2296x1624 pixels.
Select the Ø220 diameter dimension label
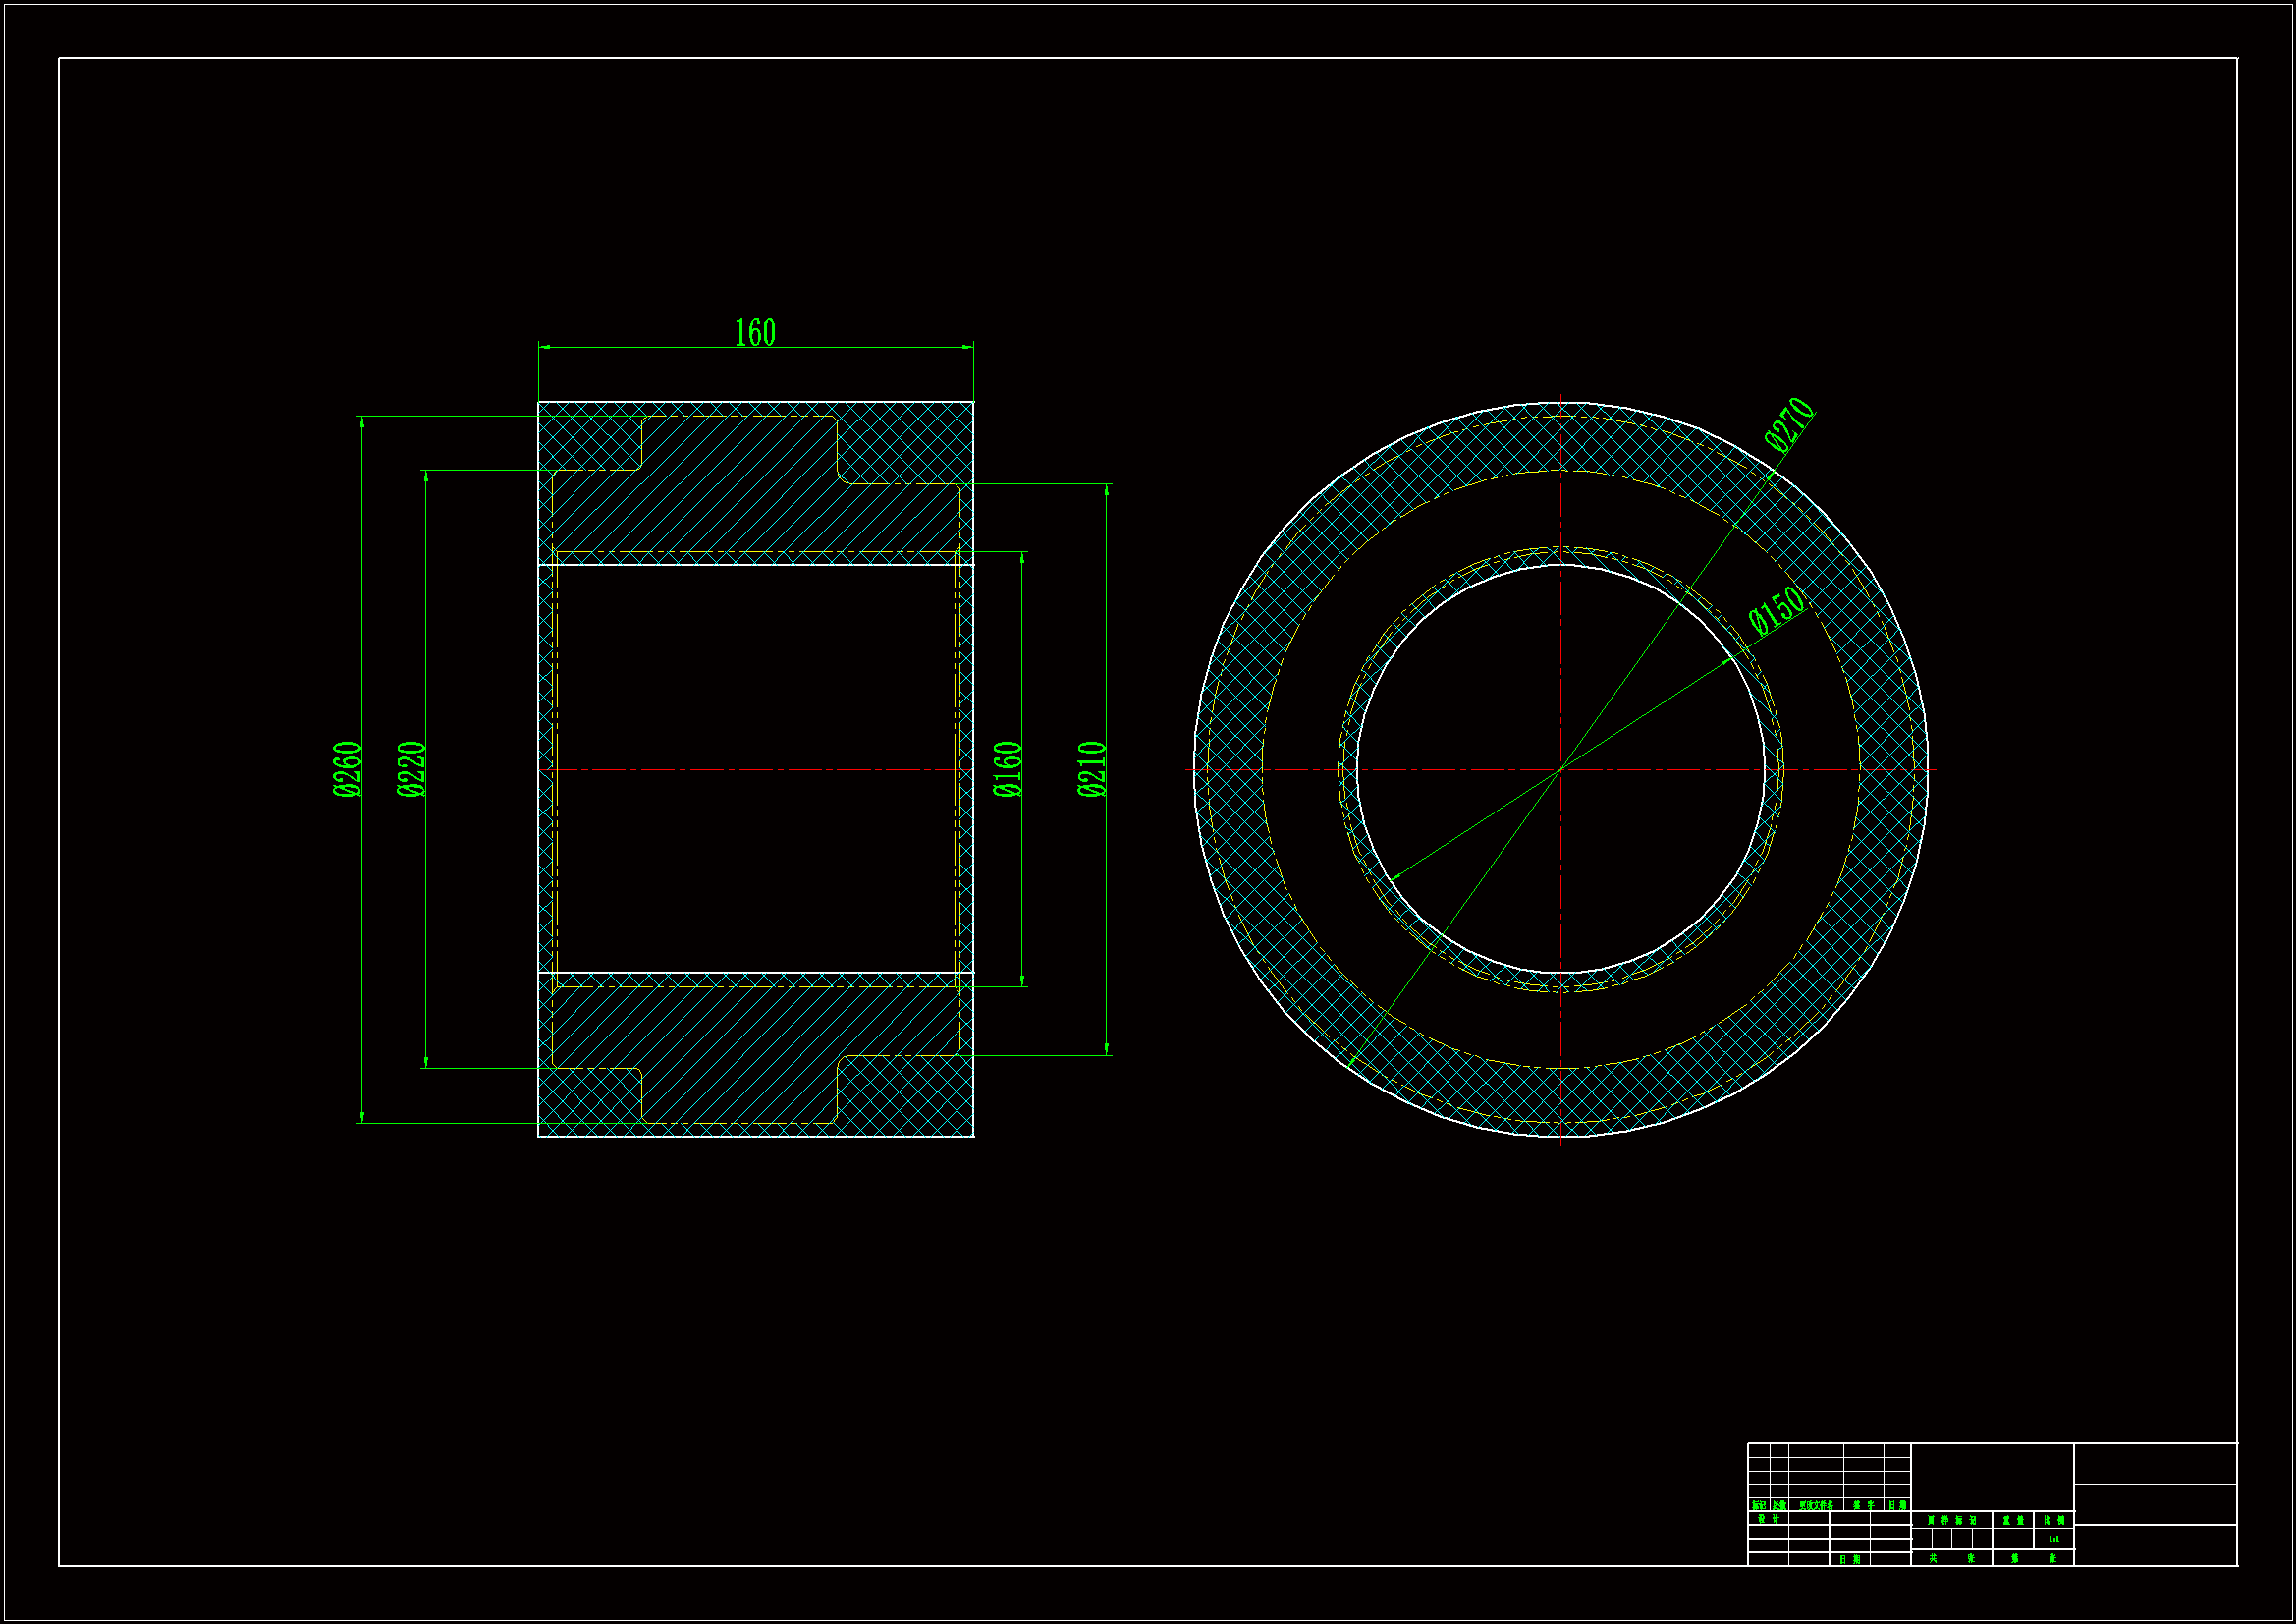point(411,768)
